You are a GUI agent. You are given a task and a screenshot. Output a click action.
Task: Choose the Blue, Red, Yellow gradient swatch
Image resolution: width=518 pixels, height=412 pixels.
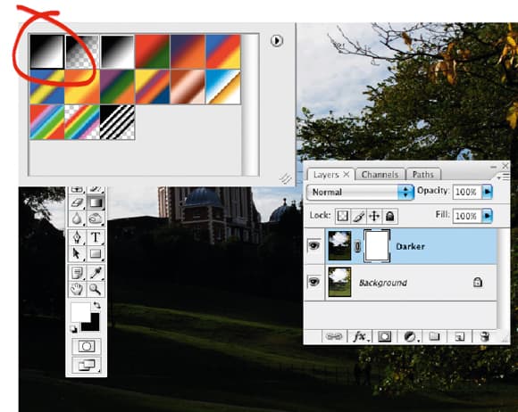(x=223, y=52)
